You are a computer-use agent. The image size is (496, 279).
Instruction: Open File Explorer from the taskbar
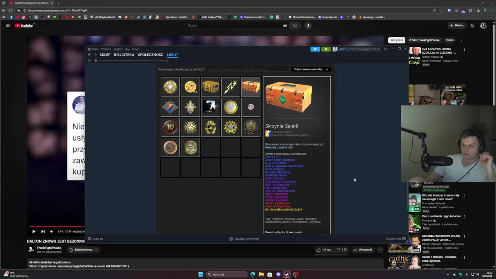(x=261, y=274)
